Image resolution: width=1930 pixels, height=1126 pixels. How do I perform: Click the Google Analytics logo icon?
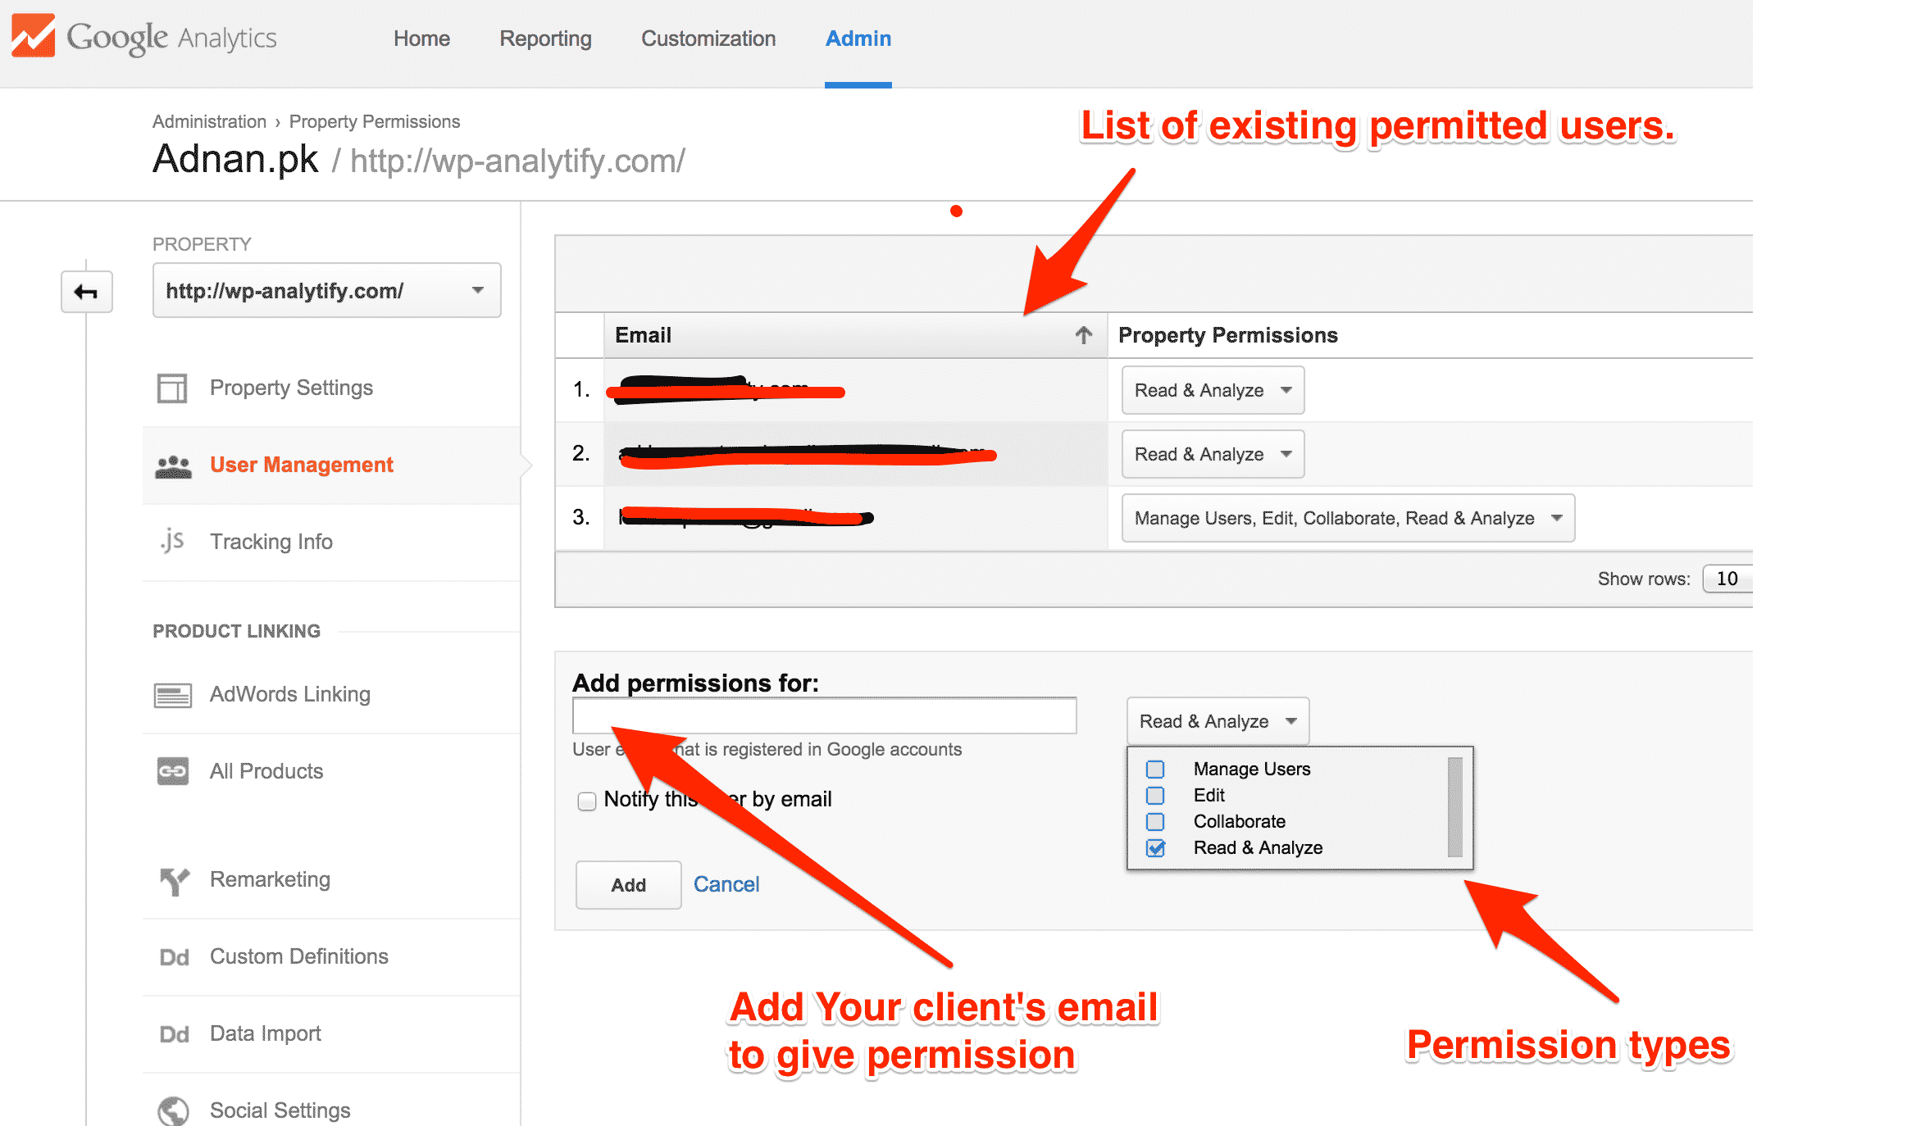pos(33,36)
